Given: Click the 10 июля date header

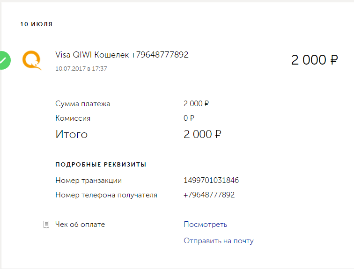Looking at the screenshot, I should (37, 24).
